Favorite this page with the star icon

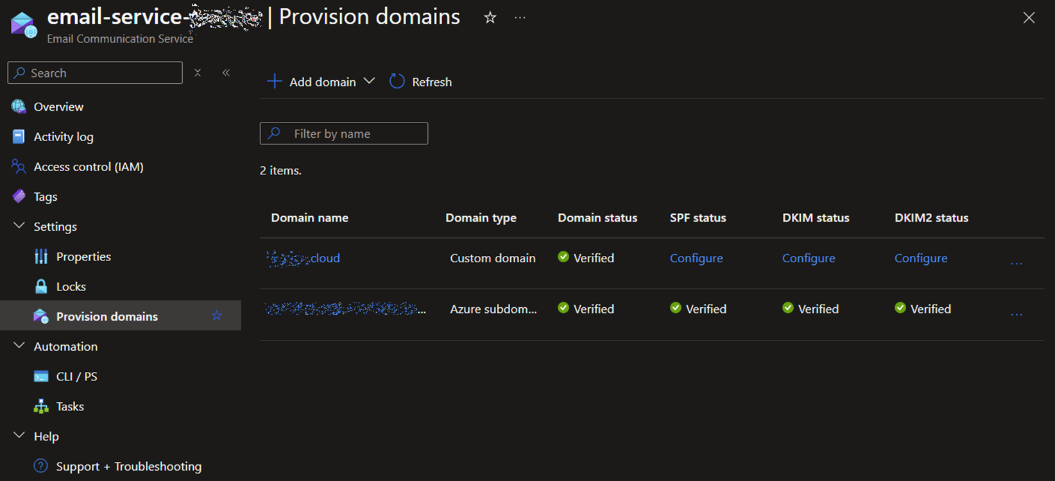tap(490, 17)
